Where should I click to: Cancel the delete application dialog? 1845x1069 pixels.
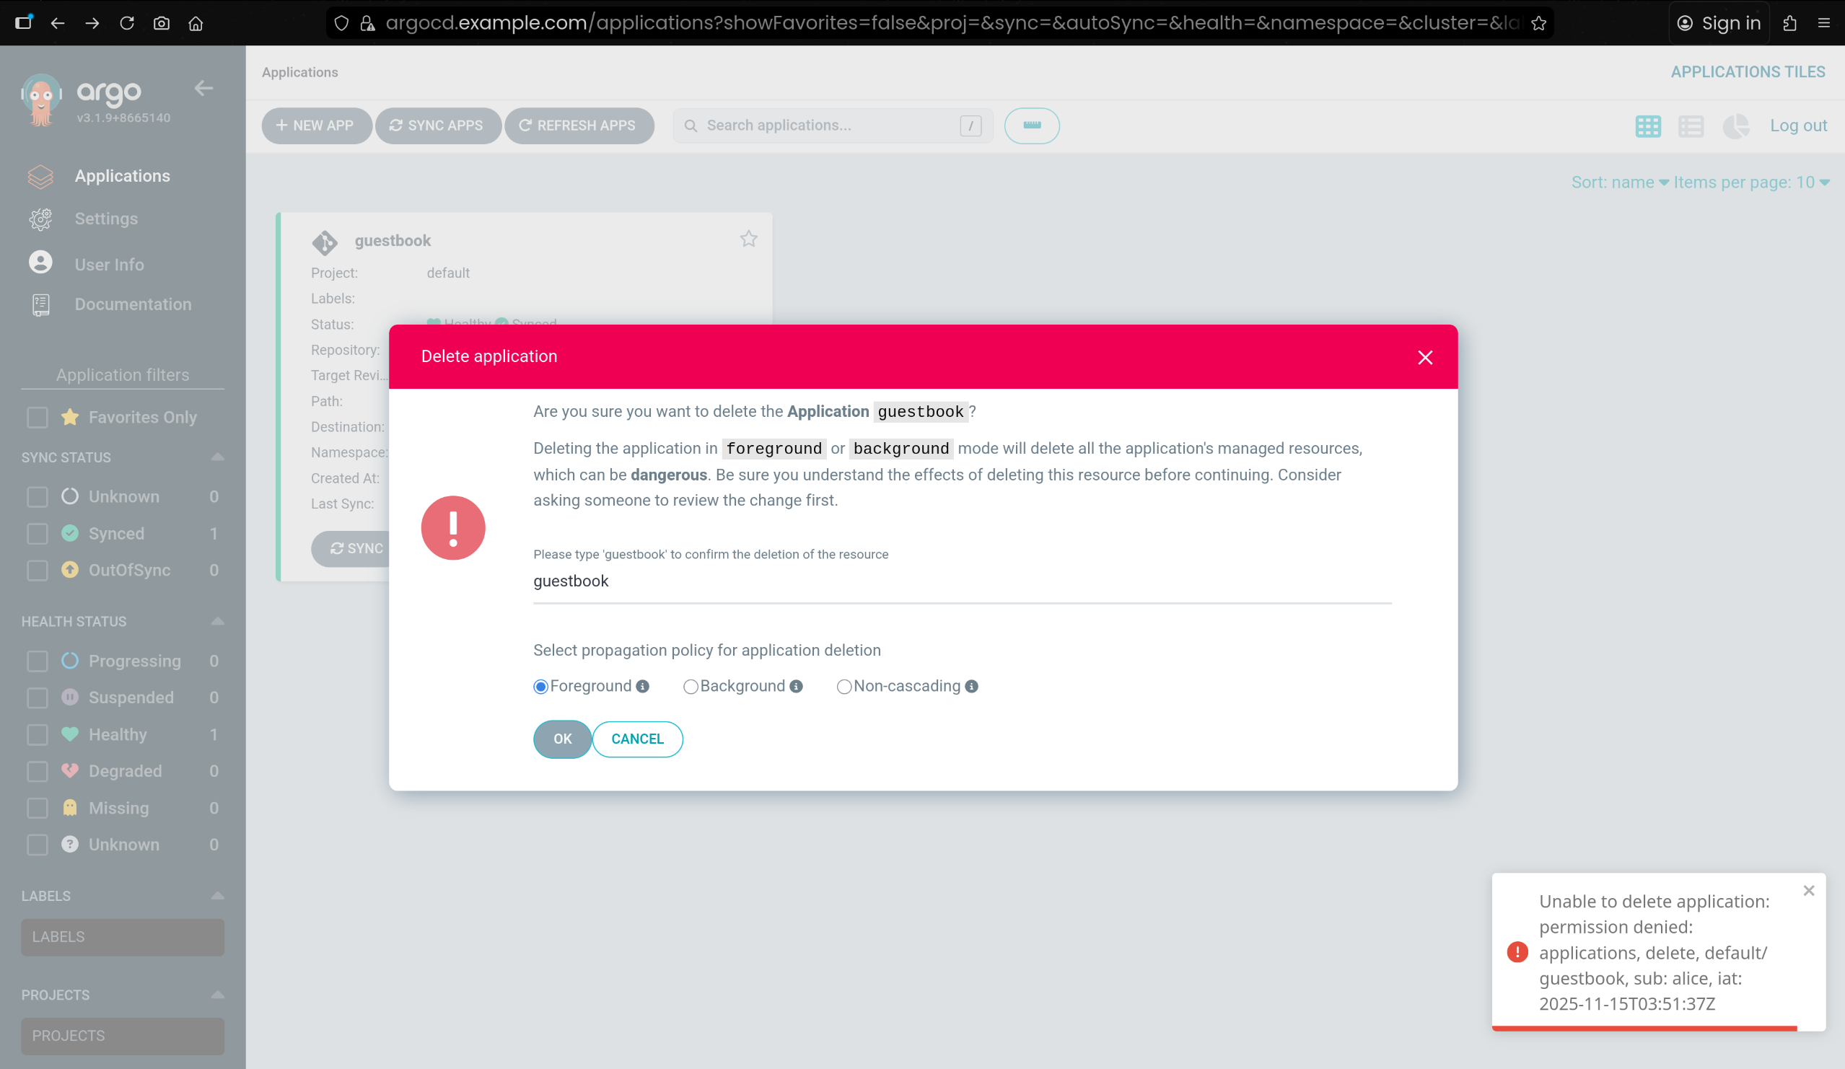click(637, 739)
